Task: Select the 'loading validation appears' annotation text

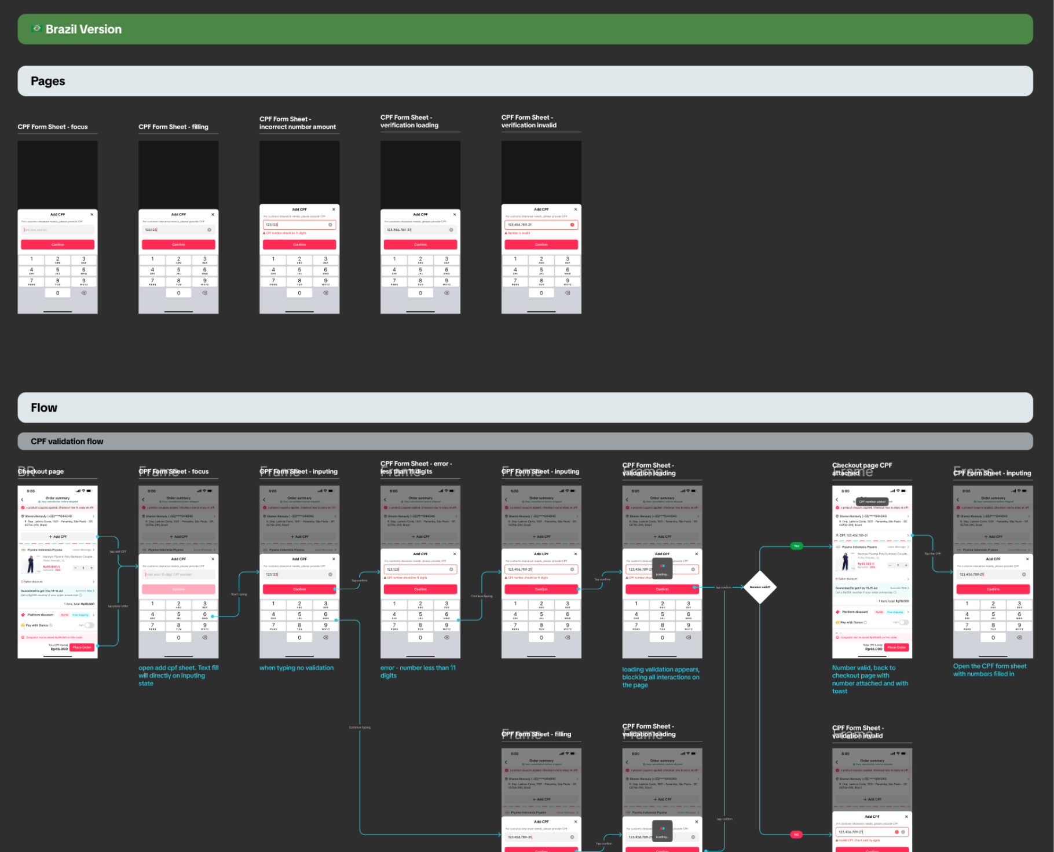Action: pos(661,677)
